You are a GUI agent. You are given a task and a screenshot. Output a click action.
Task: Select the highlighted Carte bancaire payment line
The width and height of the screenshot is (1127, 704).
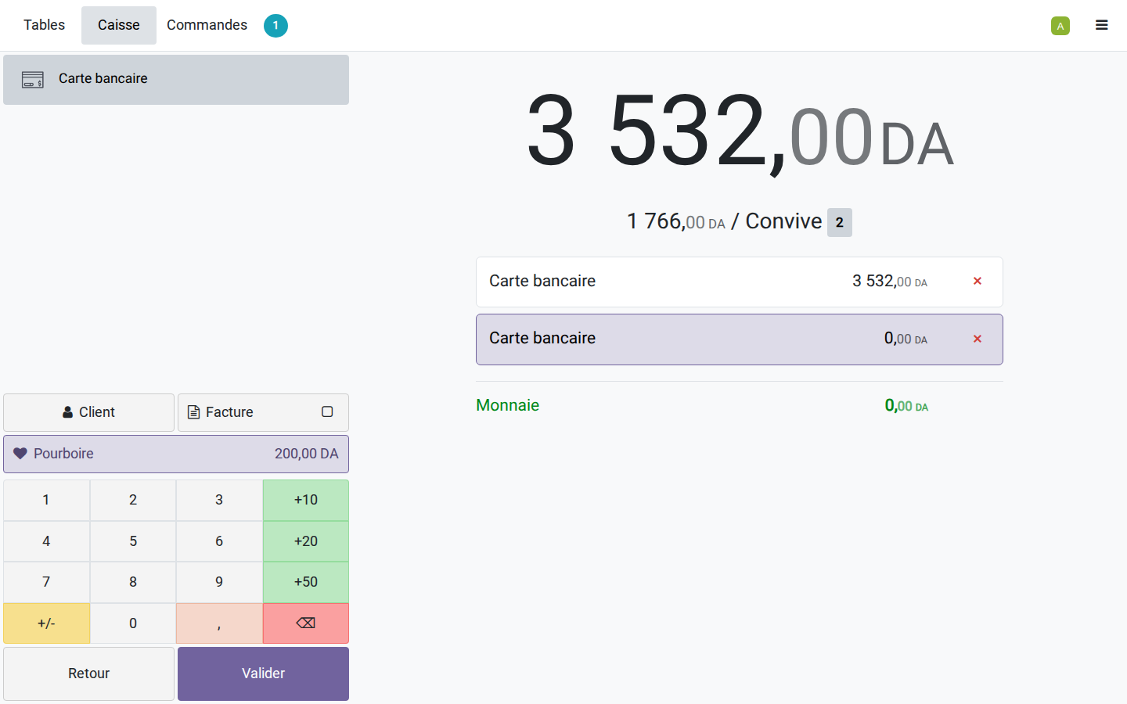coord(739,339)
